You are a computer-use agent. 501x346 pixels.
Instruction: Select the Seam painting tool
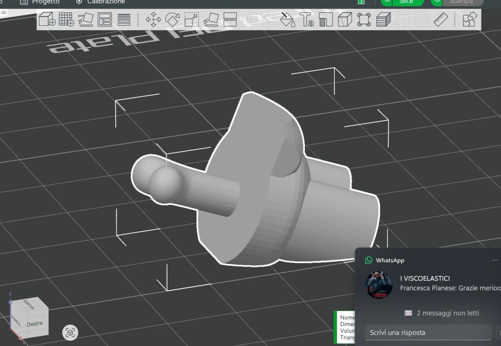point(345,19)
